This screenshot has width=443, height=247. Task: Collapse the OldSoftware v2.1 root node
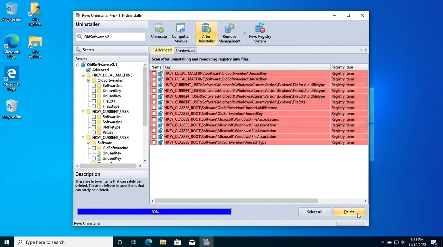click(x=78, y=65)
